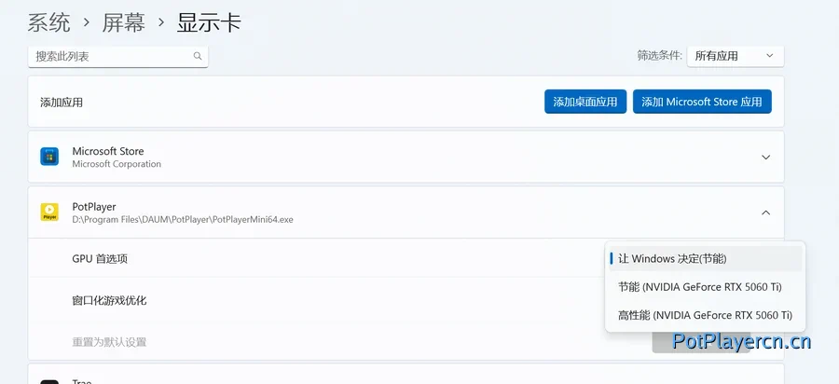Go to 系统 breadcrumb
The width and height of the screenshot is (839, 384).
48,23
